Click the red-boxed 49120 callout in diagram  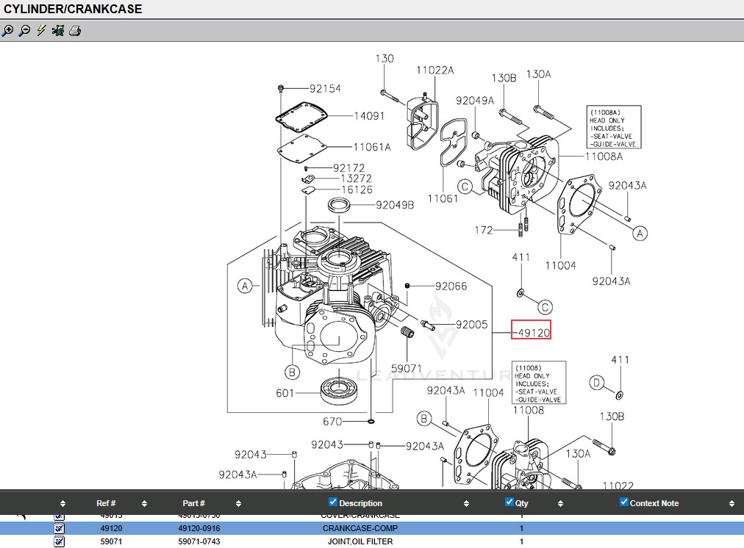click(x=532, y=333)
